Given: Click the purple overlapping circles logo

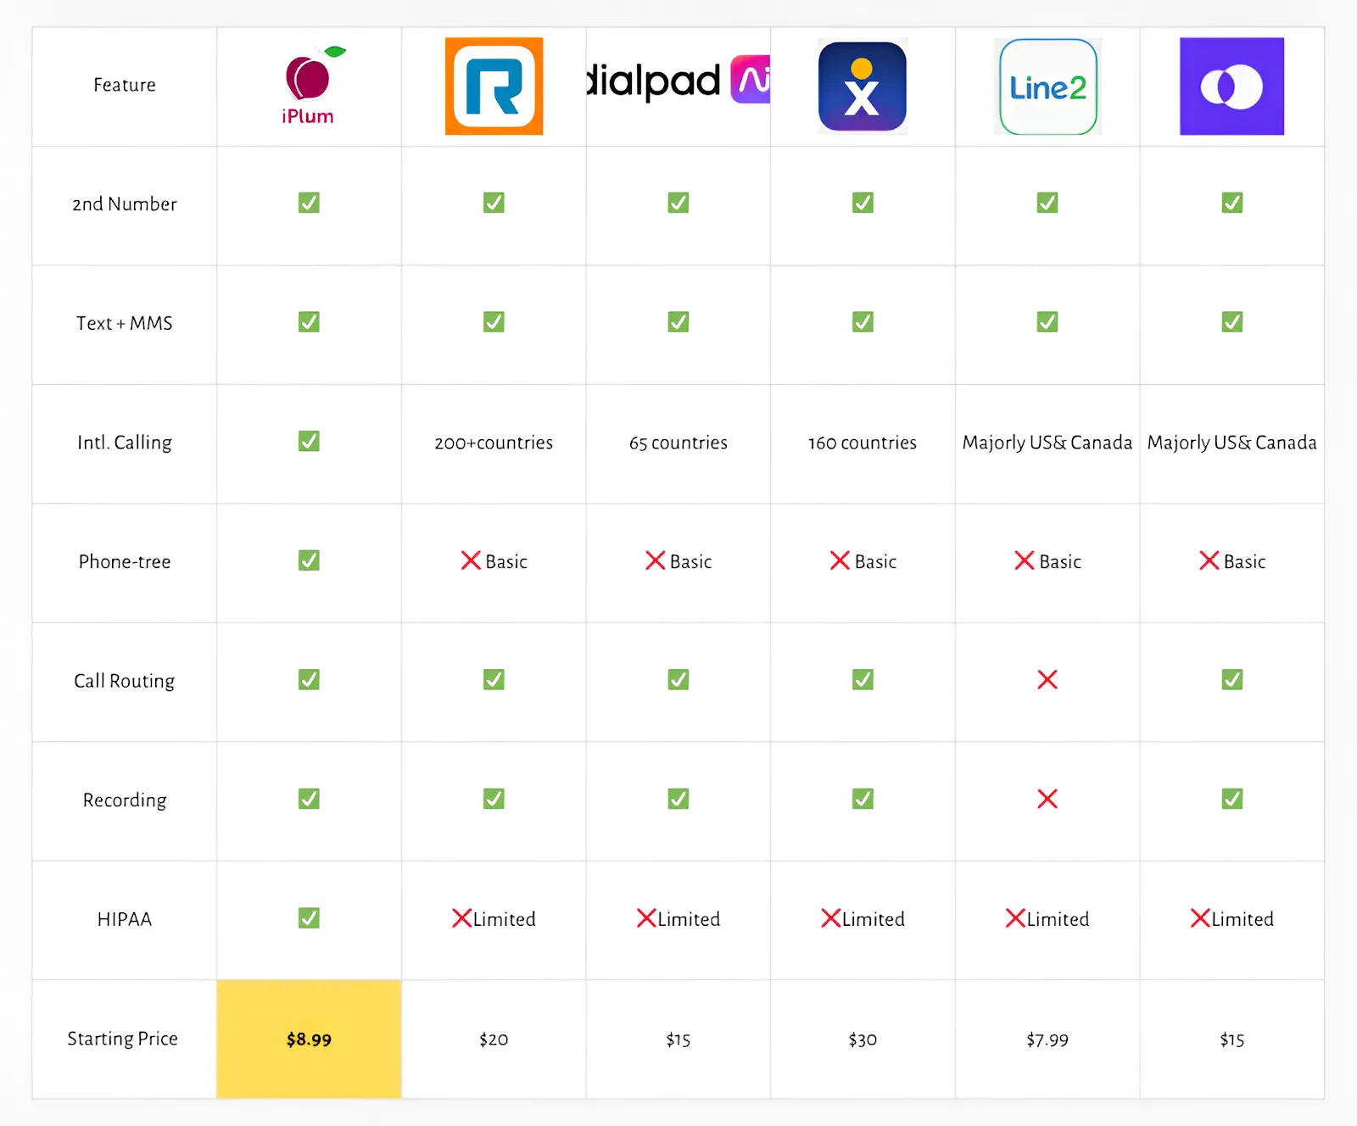Looking at the screenshot, I should coord(1231,86).
